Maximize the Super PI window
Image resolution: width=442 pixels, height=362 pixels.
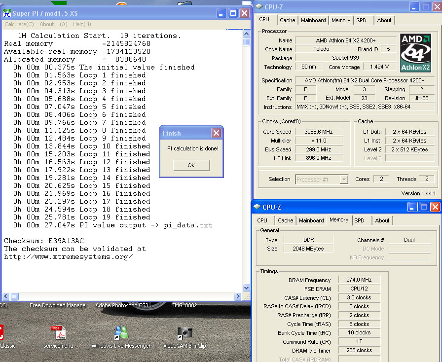pyautogui.click(x=233, y=13)
